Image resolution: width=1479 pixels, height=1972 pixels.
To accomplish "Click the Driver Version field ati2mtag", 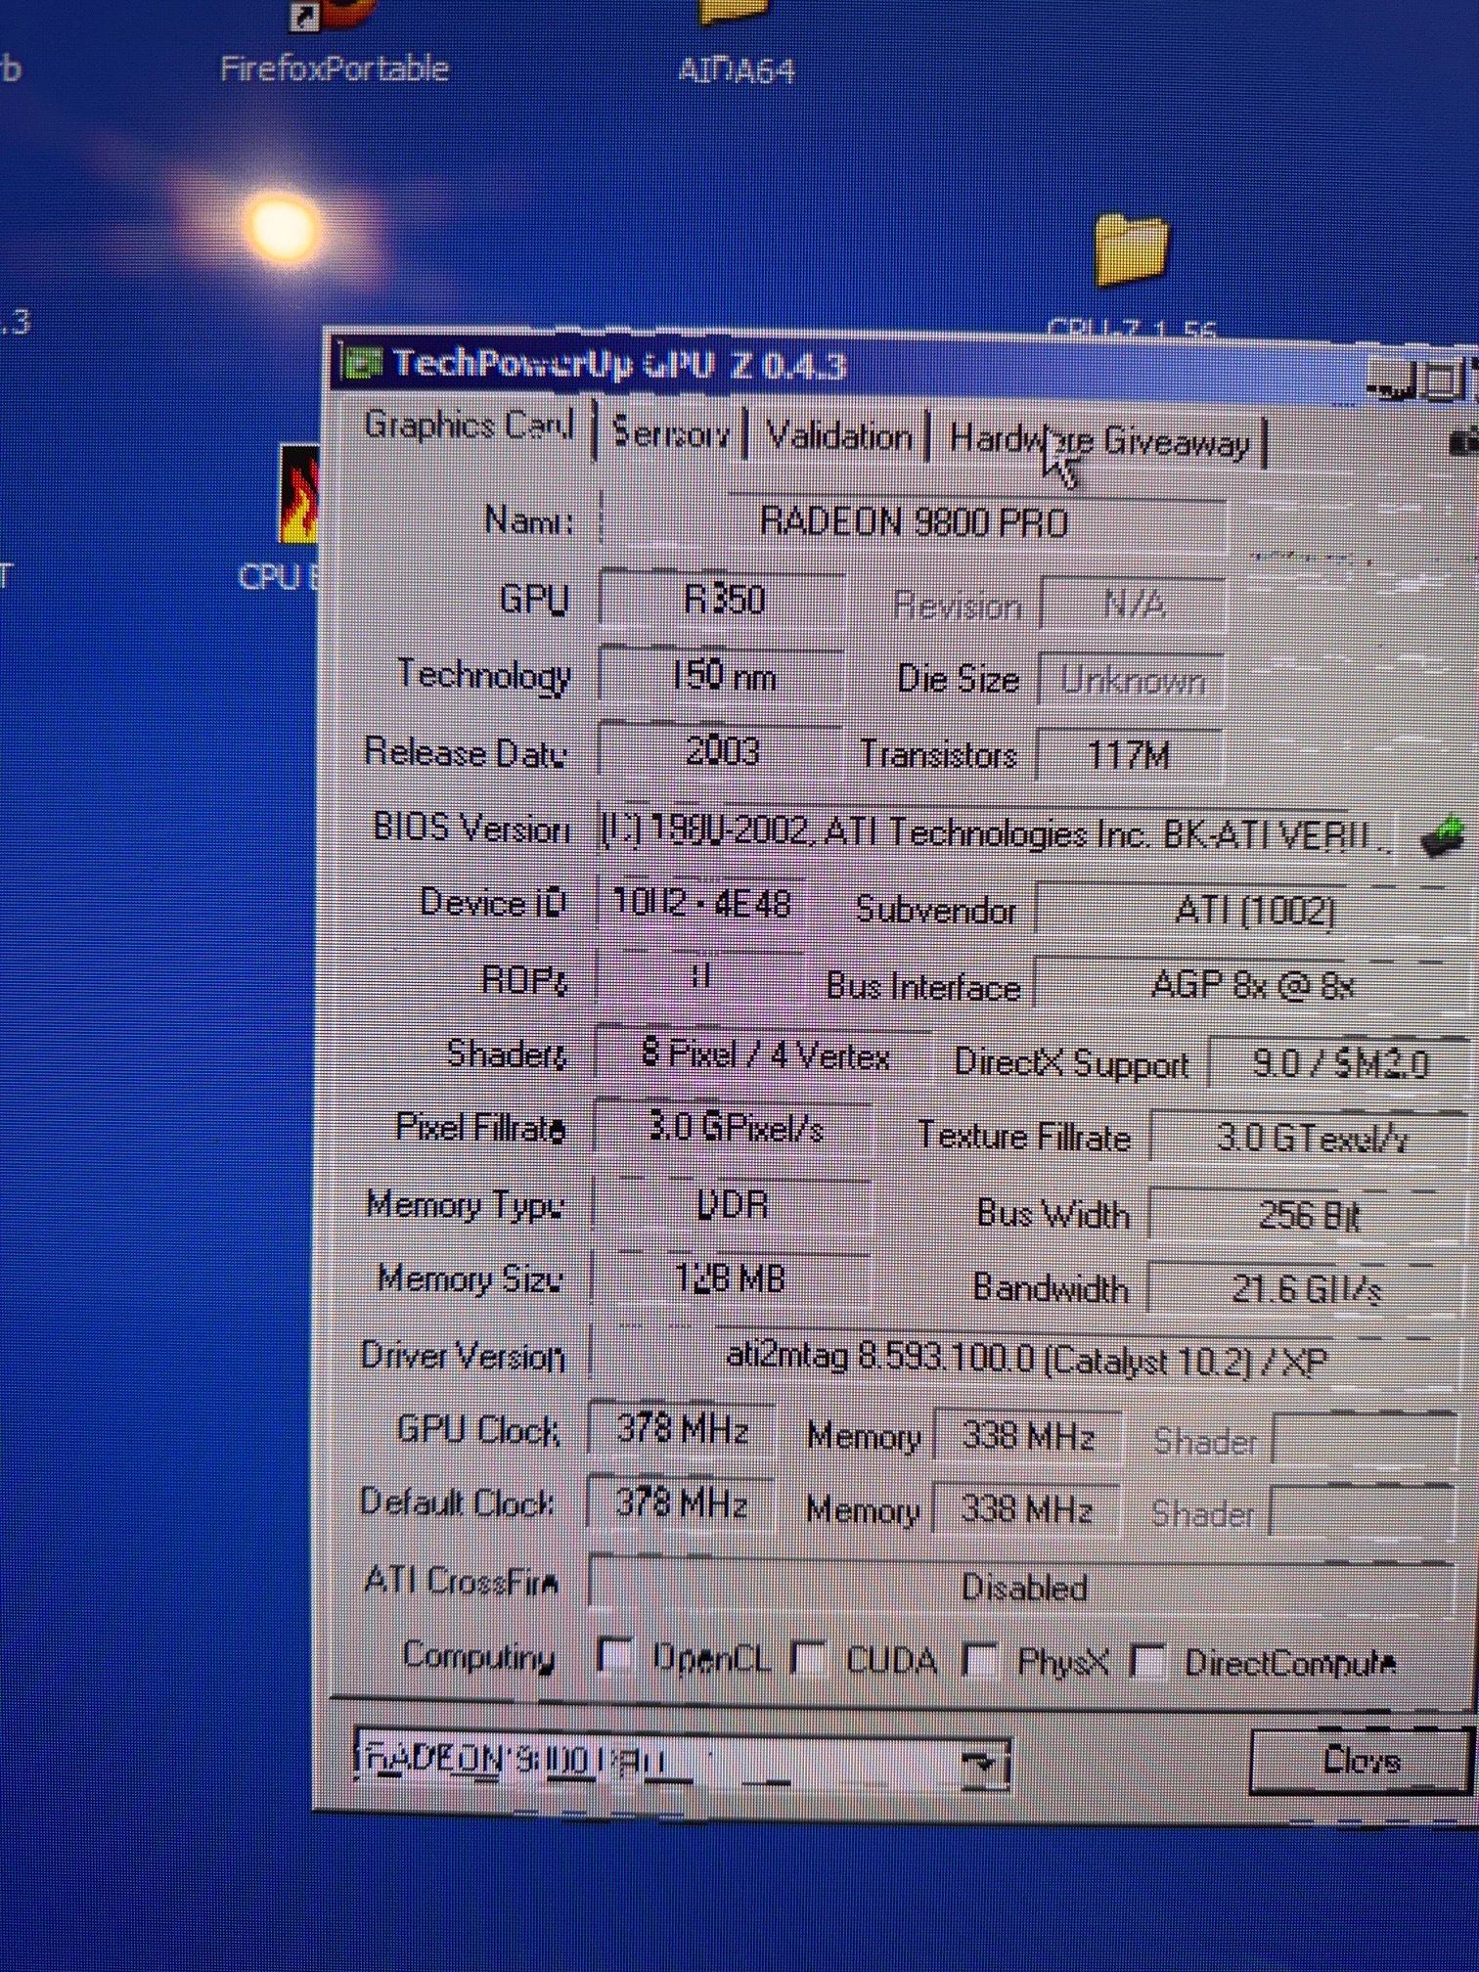I will [x=1026, y=1359].
